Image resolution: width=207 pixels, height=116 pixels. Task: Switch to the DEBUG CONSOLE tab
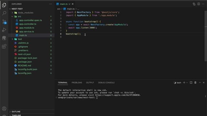(106, 82)
